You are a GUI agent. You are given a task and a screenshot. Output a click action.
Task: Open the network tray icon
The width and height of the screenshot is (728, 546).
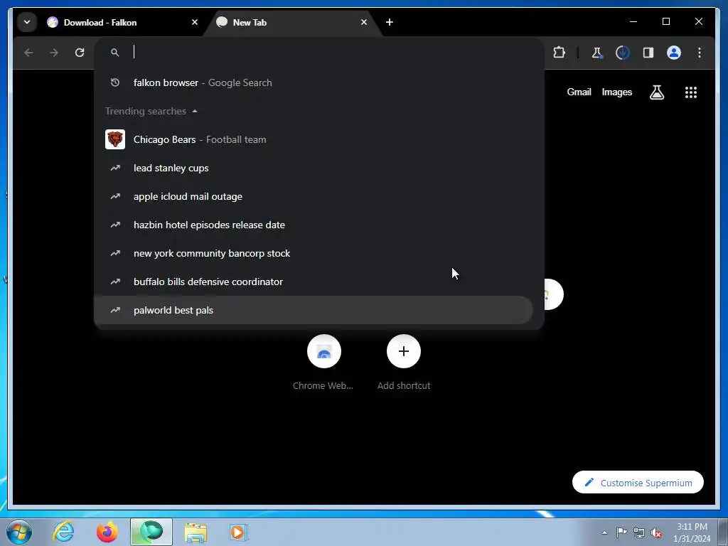point(639,532)
